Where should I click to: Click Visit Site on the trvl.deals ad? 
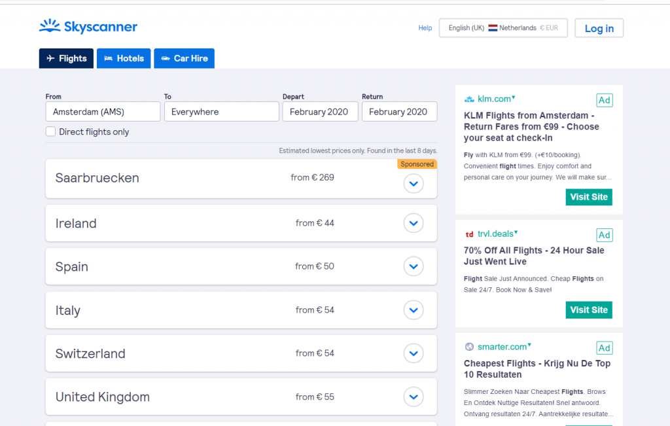click(589, 310)
